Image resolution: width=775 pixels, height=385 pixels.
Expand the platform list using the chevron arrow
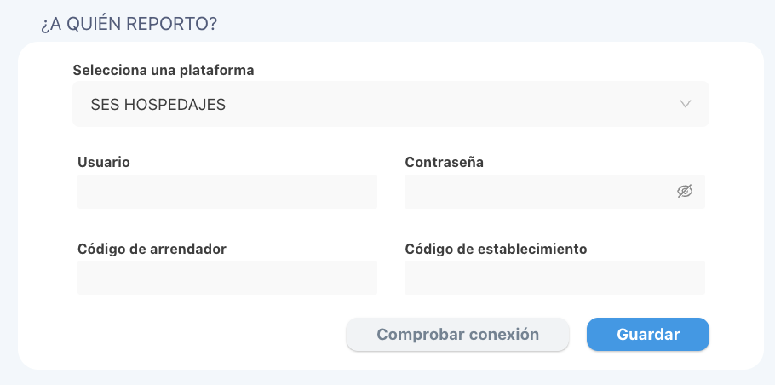685,104
